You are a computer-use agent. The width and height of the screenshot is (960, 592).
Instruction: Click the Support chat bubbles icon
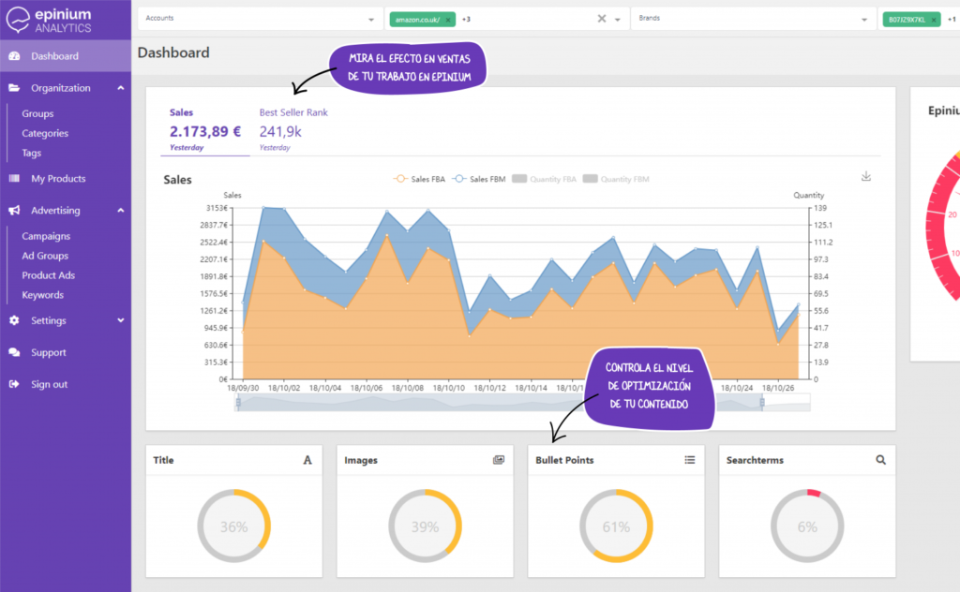point(14,352)
